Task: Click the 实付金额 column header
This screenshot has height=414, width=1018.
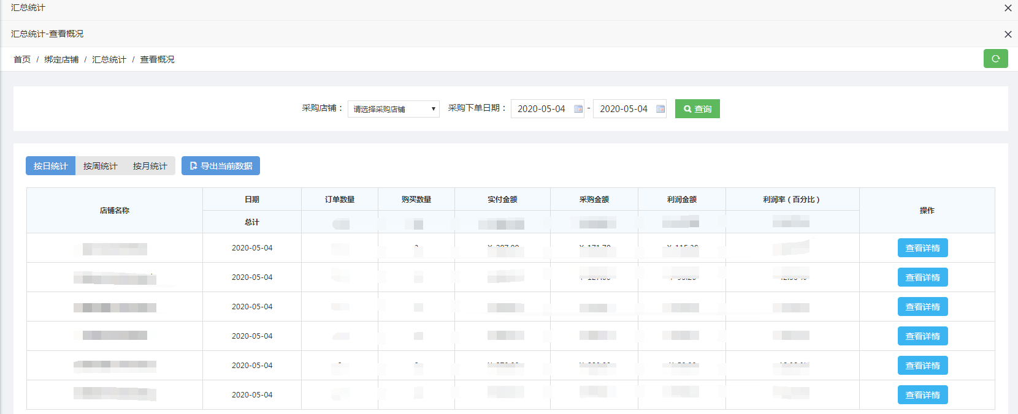Action: point(502,200)
